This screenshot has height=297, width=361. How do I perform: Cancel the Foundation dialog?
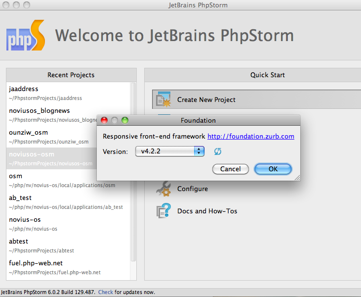click(x=231, y=169)
